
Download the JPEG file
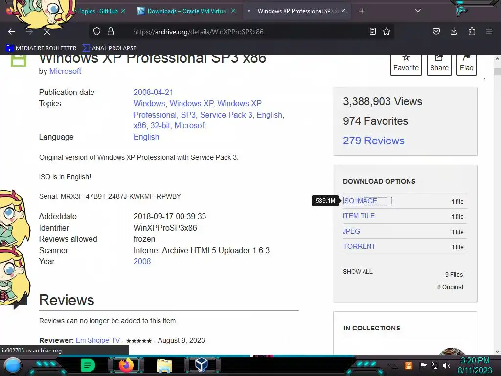click(x=351, y=231)
